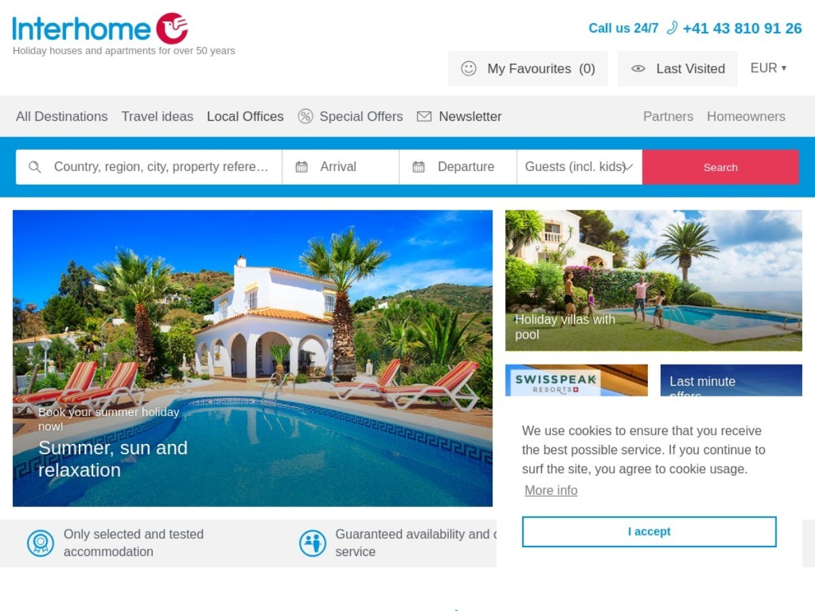815x611 pixels.
Task: Expand the Guests (incl. kids) selector
Action: (579, 167)
